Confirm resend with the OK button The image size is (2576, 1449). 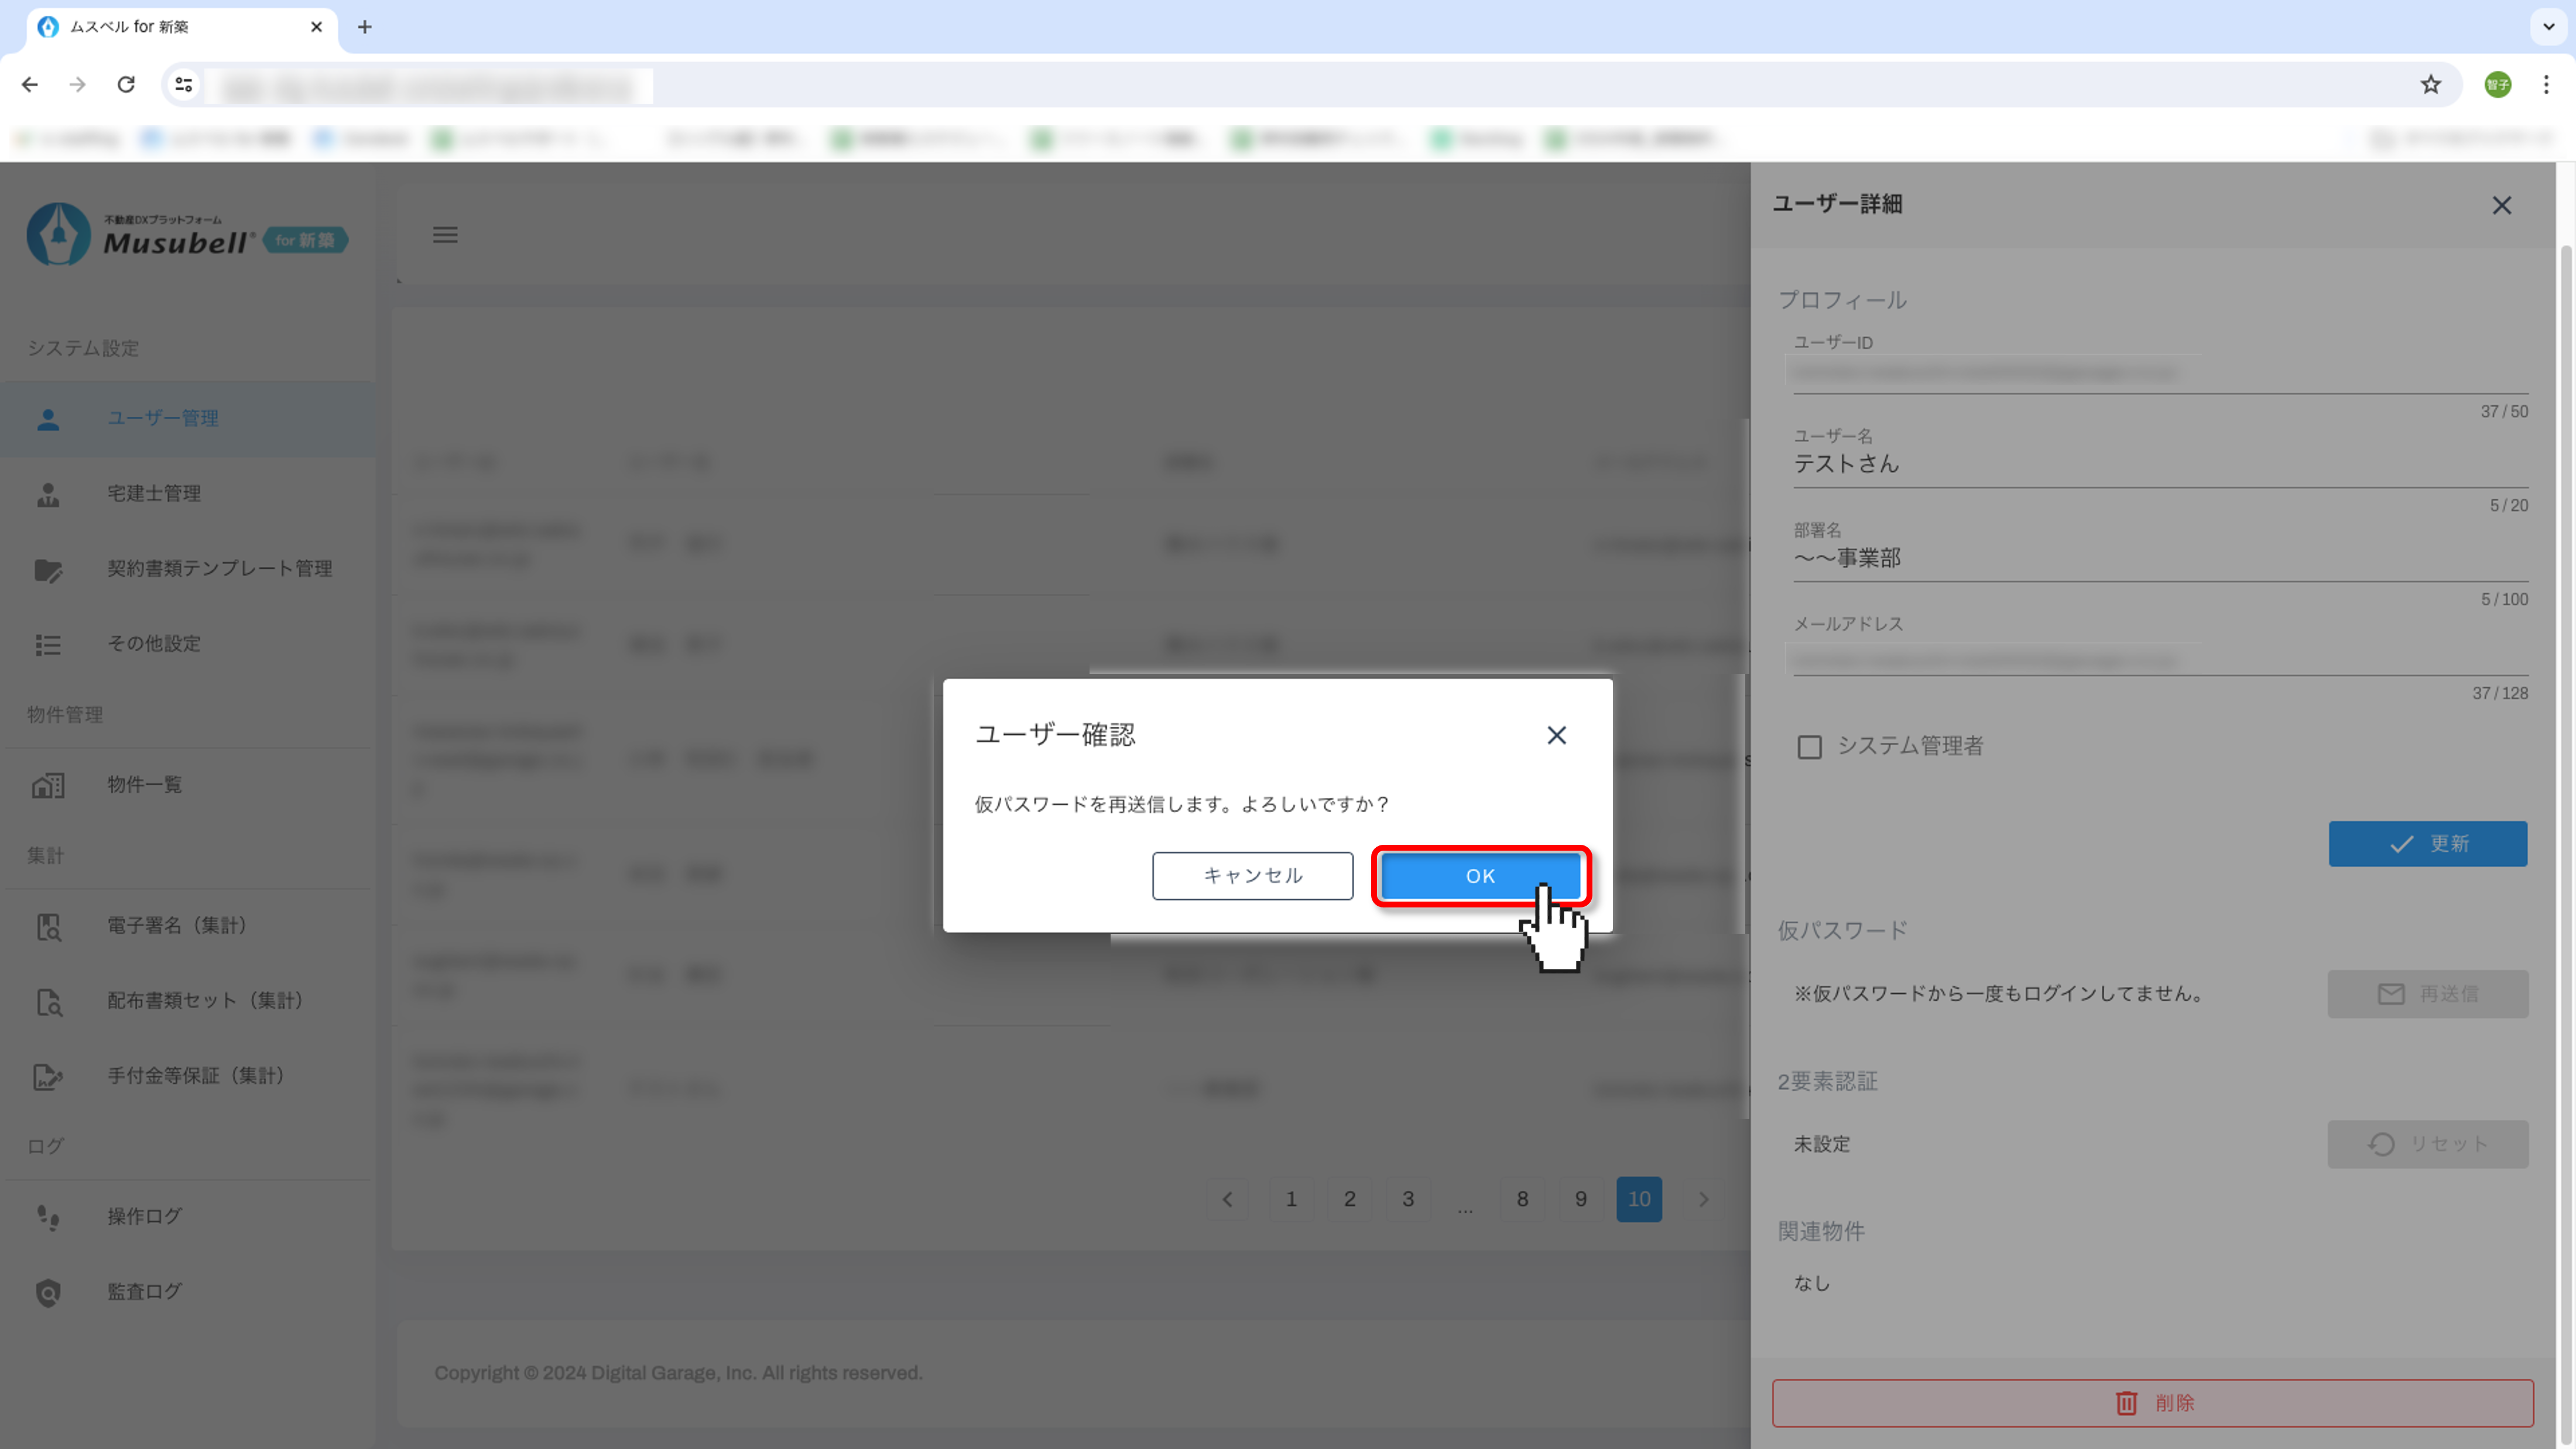1480,876
